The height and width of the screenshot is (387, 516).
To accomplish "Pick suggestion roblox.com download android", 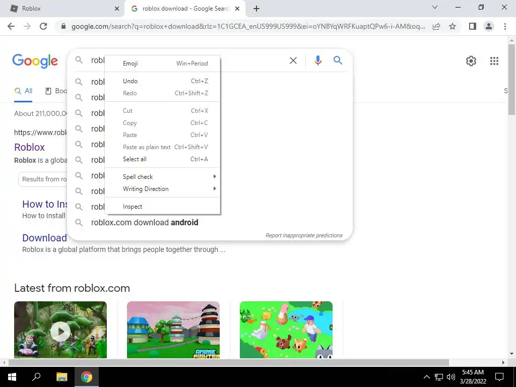I will [x=145, y=222].
